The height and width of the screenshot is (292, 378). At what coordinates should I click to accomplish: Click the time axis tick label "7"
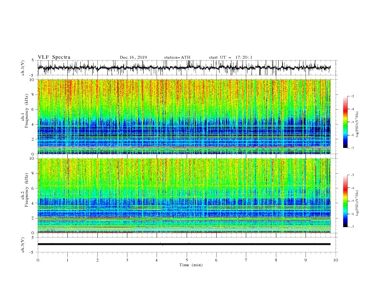tap(246, 260)
